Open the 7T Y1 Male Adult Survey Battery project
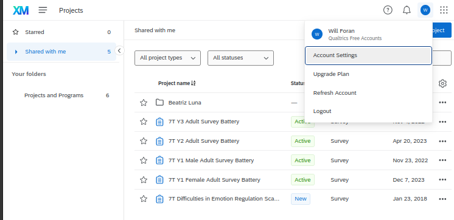The image size is (454, 220). [211, 160]
